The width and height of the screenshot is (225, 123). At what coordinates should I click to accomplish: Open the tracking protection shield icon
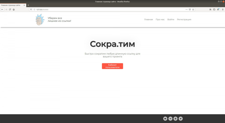[31, 9]
